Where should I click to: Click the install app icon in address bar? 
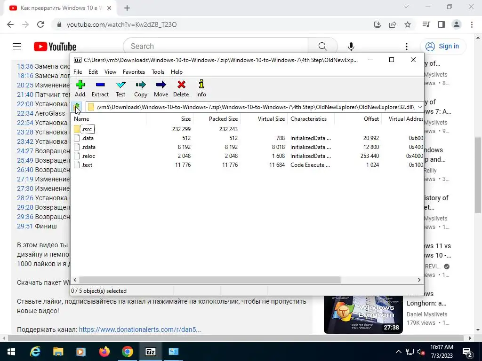(378, 24)
